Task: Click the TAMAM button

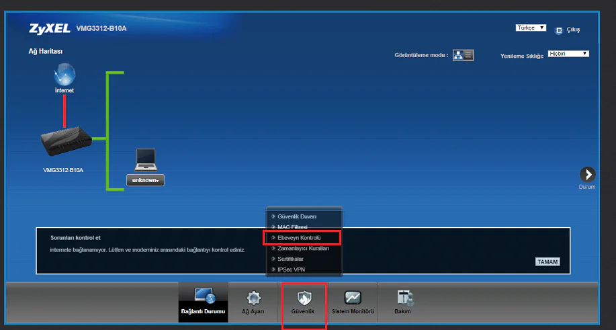Action: point(547,261)
